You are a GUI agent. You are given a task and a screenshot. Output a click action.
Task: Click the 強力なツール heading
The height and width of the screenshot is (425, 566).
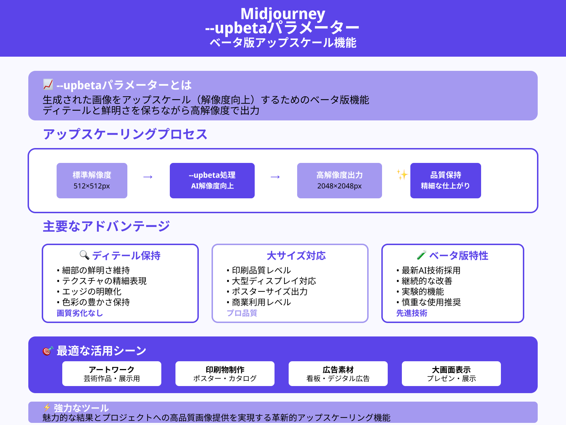point(81,408)
